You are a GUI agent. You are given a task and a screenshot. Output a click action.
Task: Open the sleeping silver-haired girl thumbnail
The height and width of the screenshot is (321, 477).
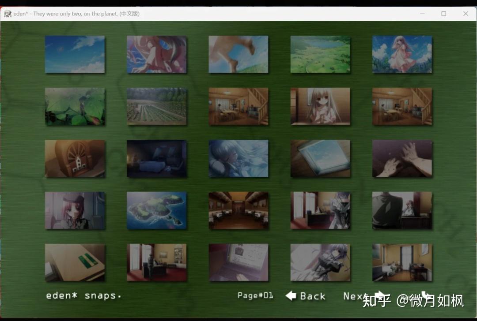[x=238, y=159]
